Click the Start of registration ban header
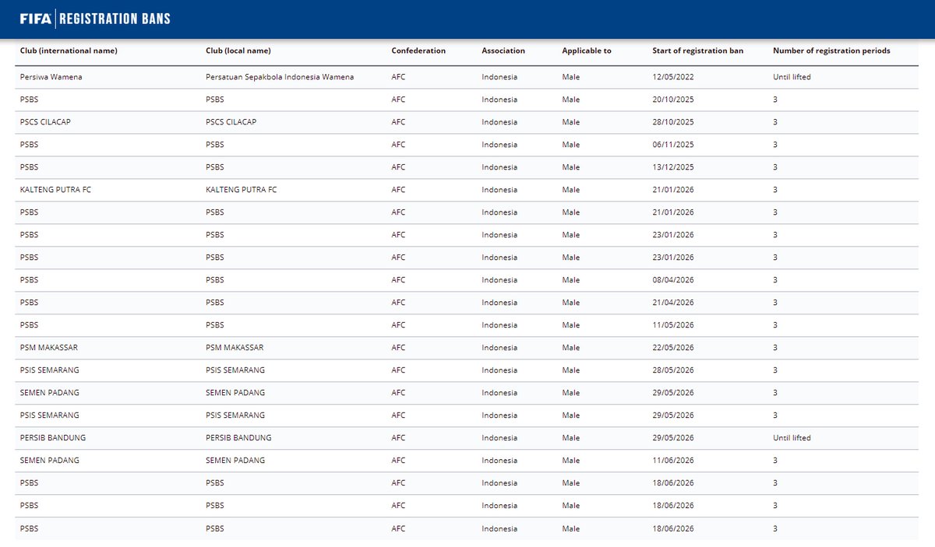The height and width of the screenshot is (547, 935). 697,51
